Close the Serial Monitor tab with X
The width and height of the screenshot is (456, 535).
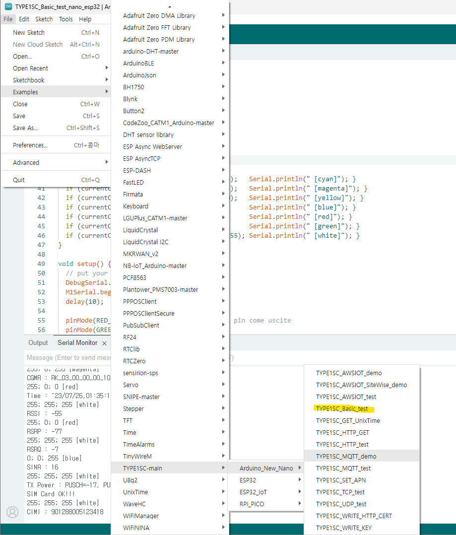tap(104, 343)
